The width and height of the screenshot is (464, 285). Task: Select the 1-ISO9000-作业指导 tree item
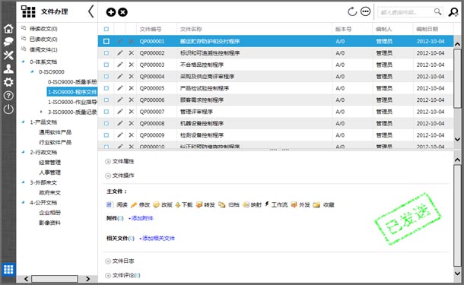pos(72,102)
